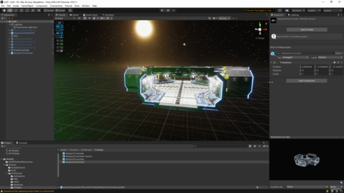Click the Pause button
This screenshot has height=193, width=344.
tap(168, 10)
